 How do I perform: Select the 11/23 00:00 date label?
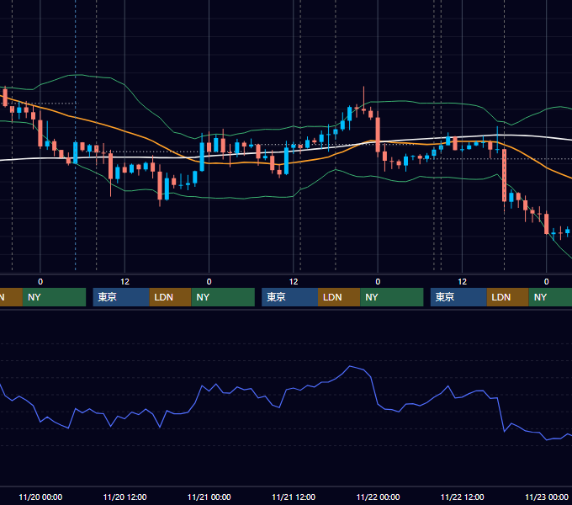[x=547, y=497]
